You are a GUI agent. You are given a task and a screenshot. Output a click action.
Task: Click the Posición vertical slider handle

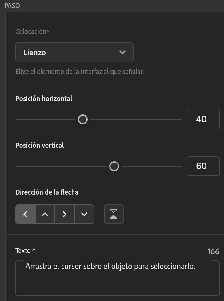[114, 167]
